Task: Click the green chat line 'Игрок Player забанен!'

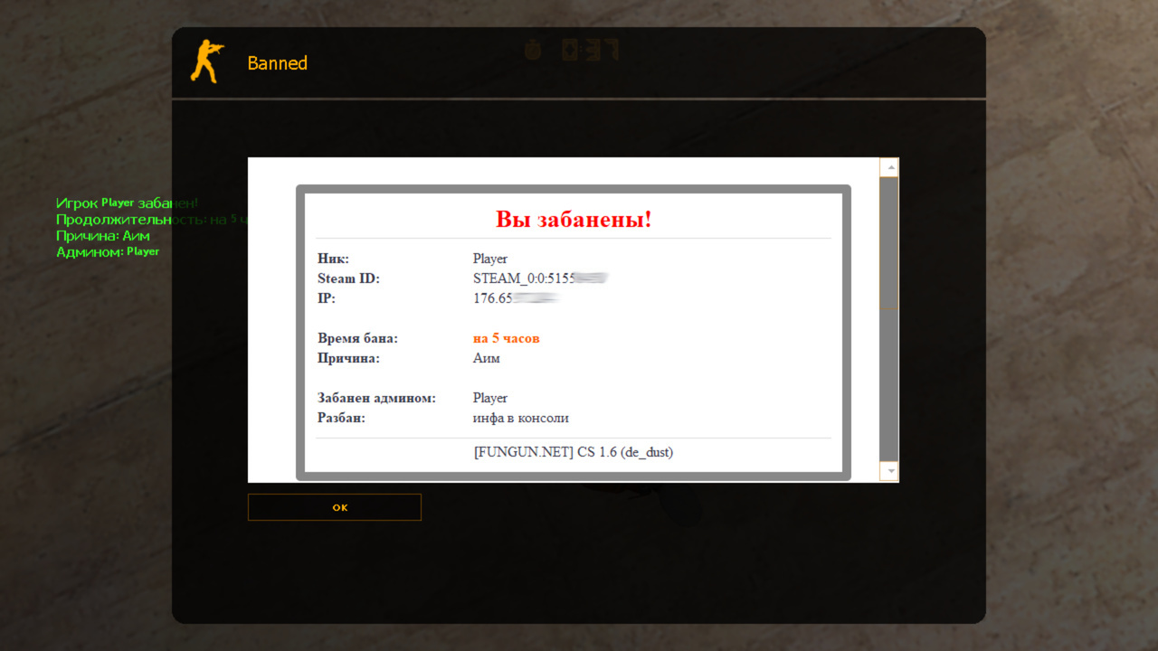Action: [x=127, y=203]
